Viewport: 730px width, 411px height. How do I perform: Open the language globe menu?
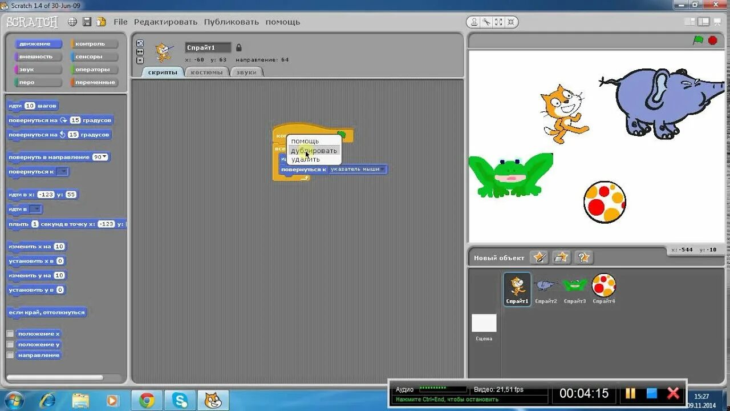pos(72,22)
